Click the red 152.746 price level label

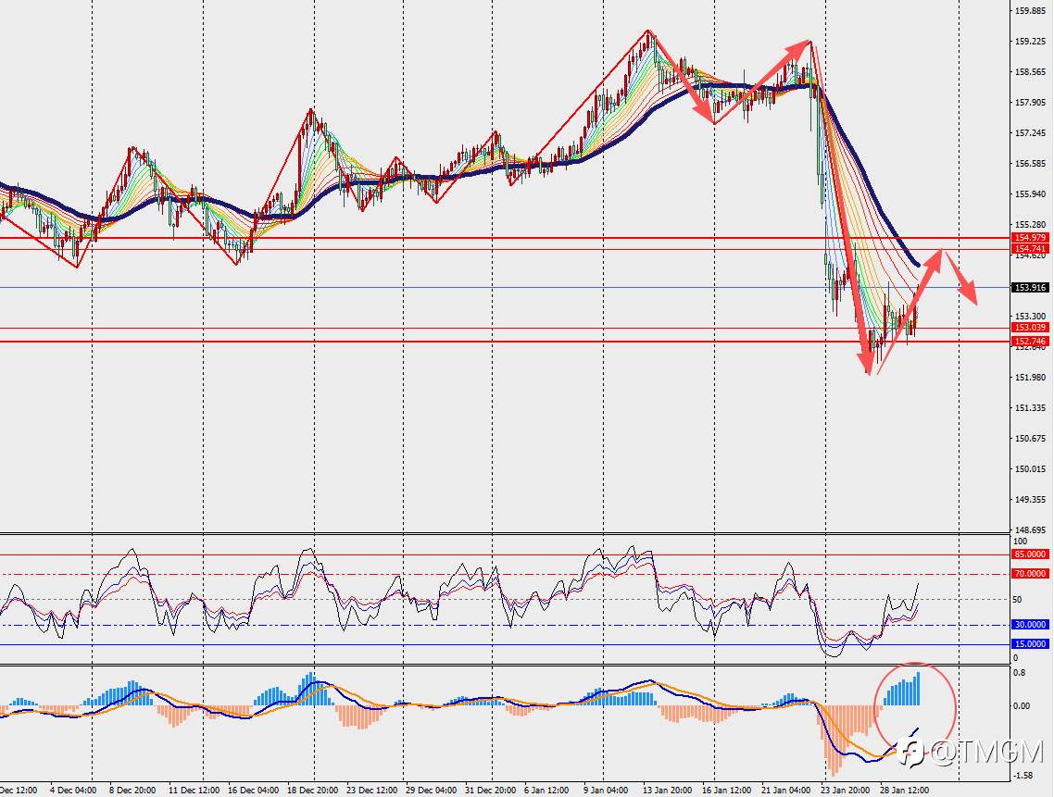click(x=1030, y=342)
